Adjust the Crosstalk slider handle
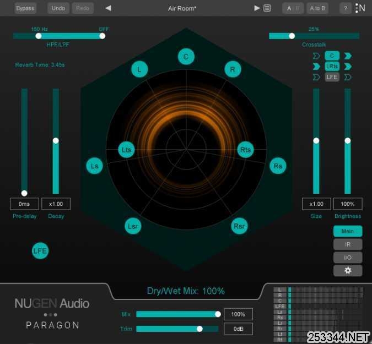This screenshot has width=372, height=344. (292, 36)
